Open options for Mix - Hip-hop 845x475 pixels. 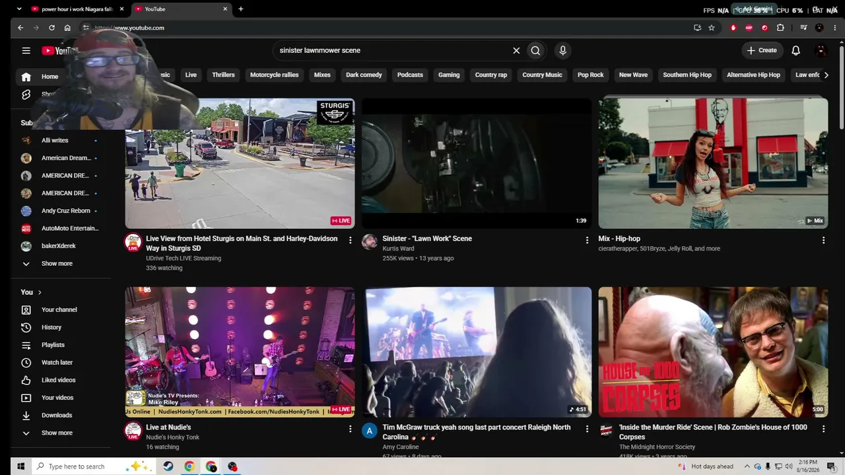coord(823,240)
